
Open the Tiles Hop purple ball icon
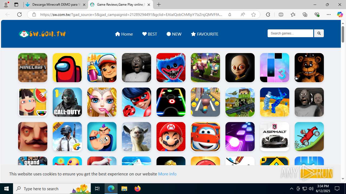pos(240,137)
